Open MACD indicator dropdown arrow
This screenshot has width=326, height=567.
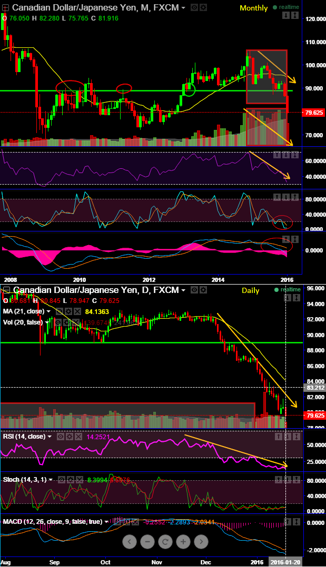click(x=106, y=522)
